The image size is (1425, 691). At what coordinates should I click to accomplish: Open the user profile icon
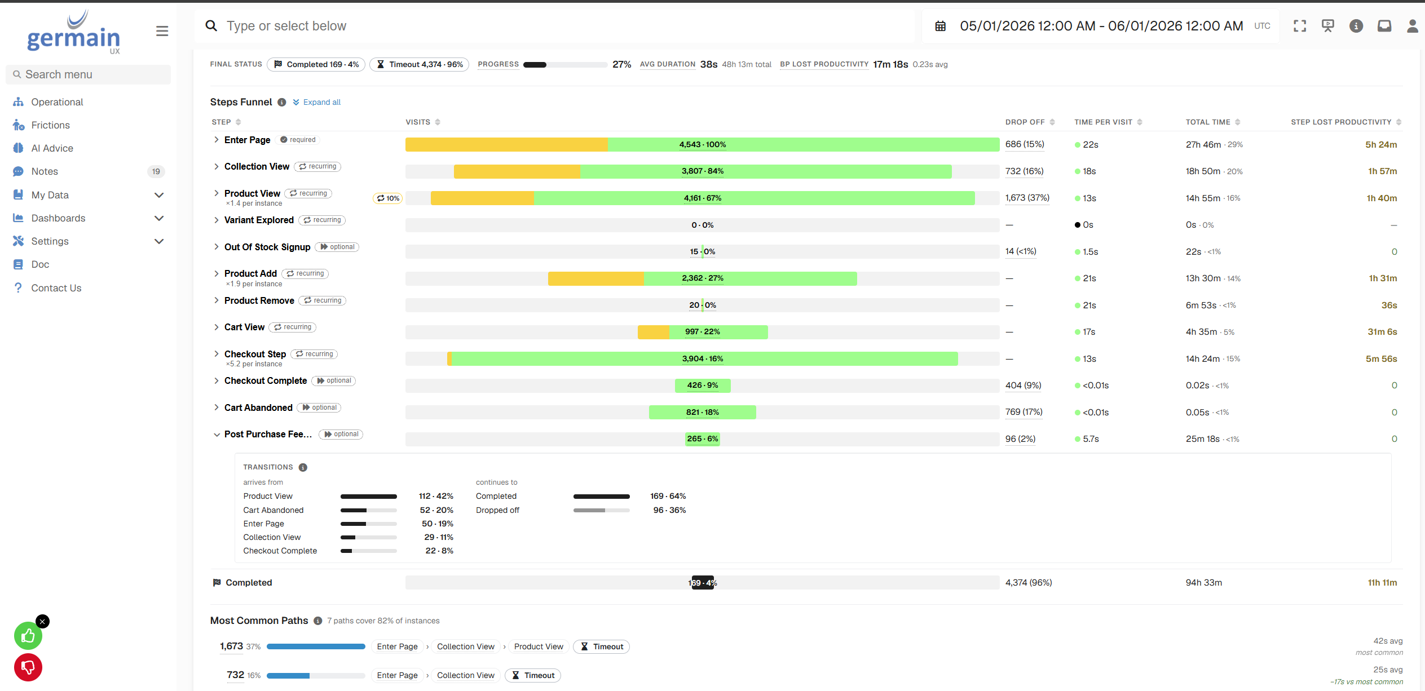(1413, 26)
